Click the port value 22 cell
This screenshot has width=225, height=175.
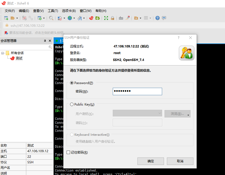click(39, 157)
